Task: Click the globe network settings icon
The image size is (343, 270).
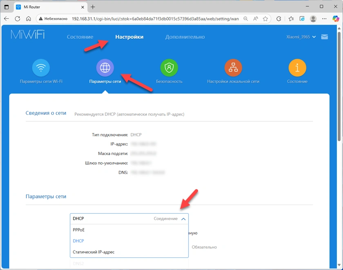Action: 105,68
